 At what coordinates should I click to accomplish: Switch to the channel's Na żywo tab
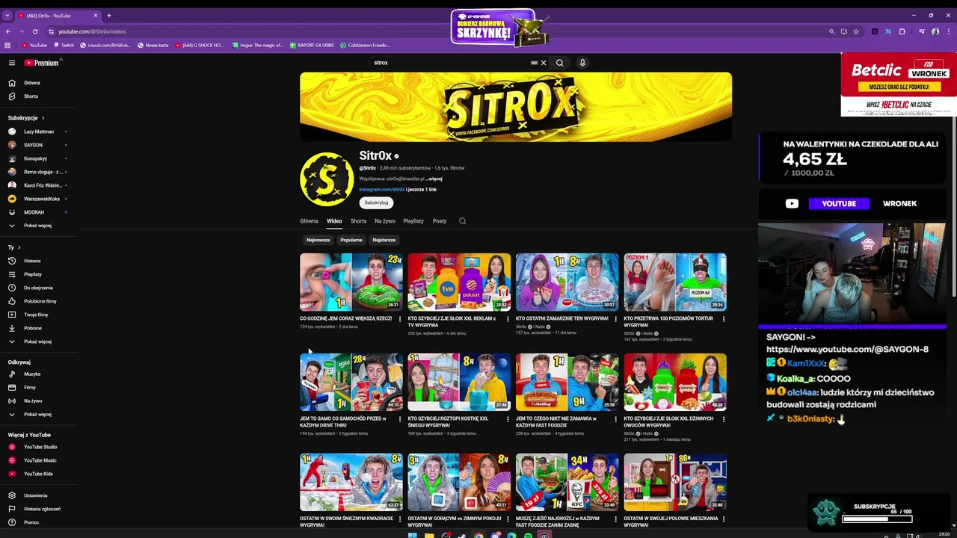coord(385,221)
